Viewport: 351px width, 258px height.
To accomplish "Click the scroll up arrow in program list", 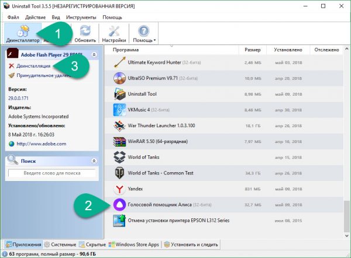I will (347, 48).
